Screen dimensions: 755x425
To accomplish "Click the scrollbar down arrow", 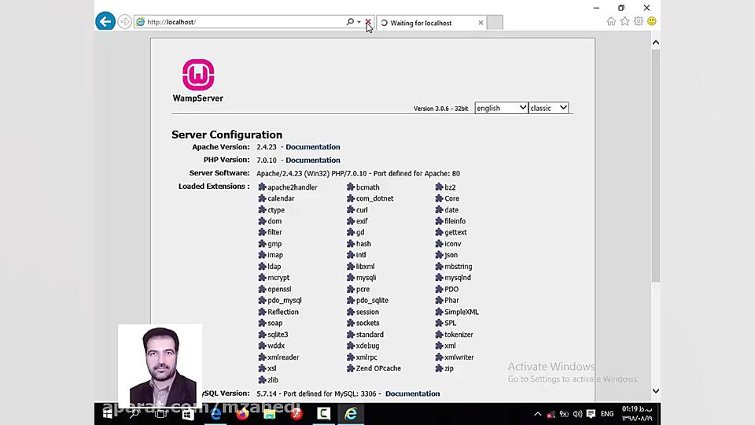I will coord(655,391).
